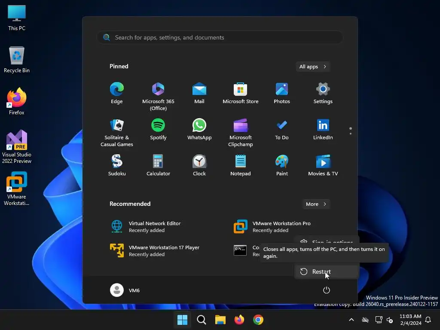
Task: Select VMware Workstation desktop shortcut
Action: (17, 189)
